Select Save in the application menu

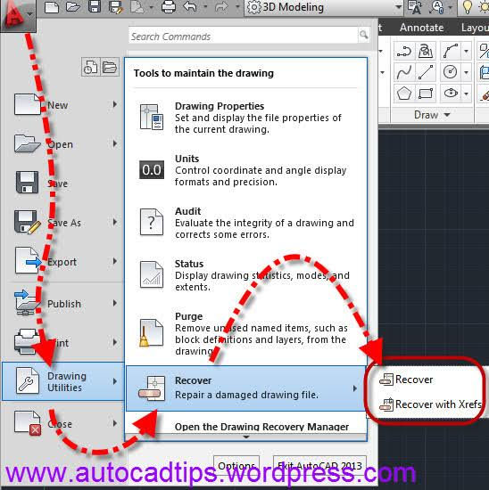tap(62, 184)
